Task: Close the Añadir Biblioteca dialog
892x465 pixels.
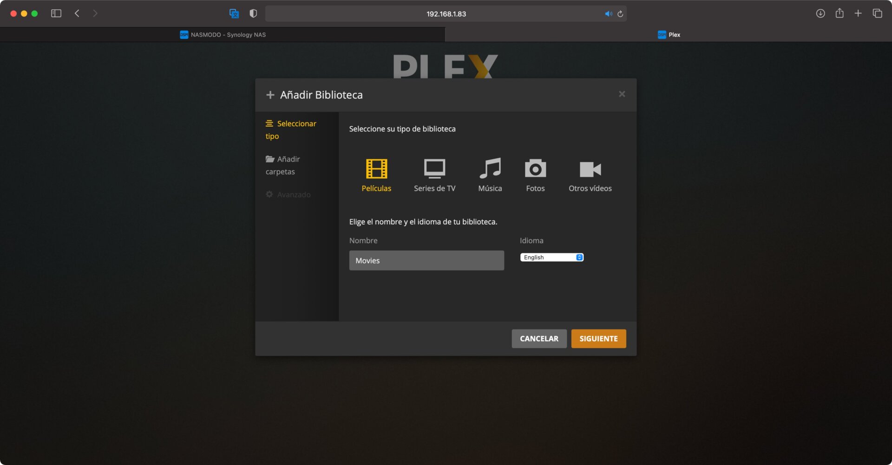Action: coord(622,94)
